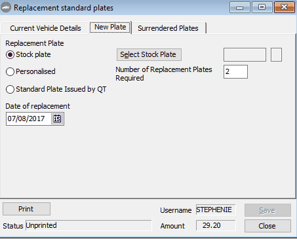Minimize the Replacement standard plates window
Viewport: 297px width, 239px height.
240,8
